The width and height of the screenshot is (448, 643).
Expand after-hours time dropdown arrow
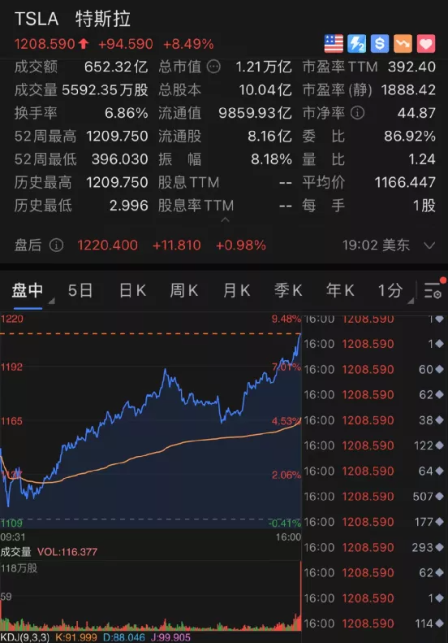coord(429,245)
